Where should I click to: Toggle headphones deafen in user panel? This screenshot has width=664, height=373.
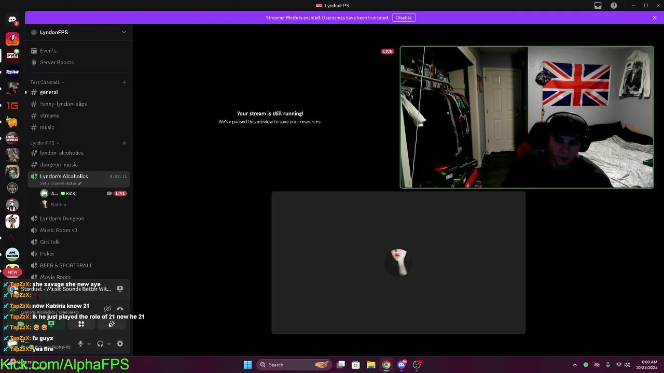tap(100, 343)
